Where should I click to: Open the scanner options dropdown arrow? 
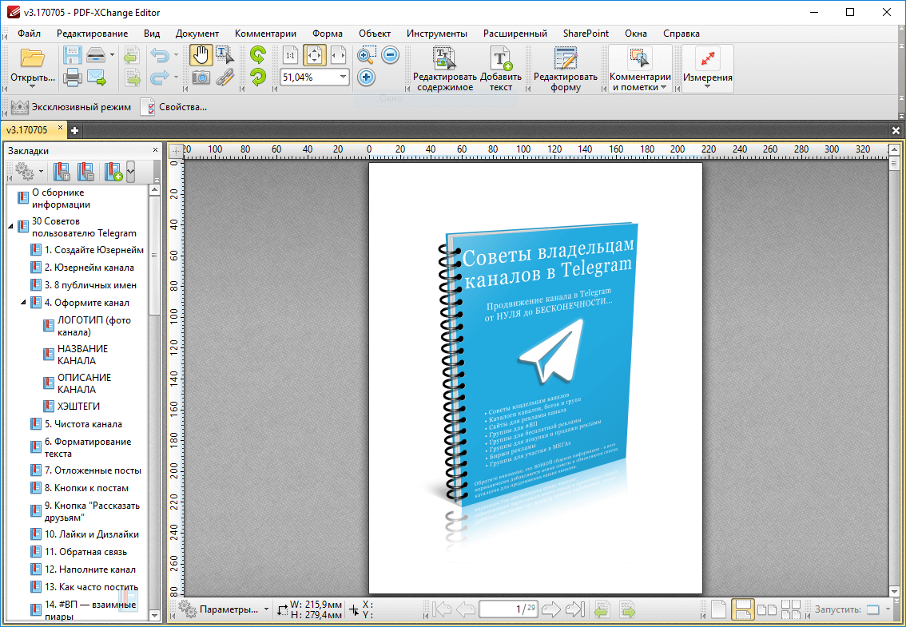112,55
